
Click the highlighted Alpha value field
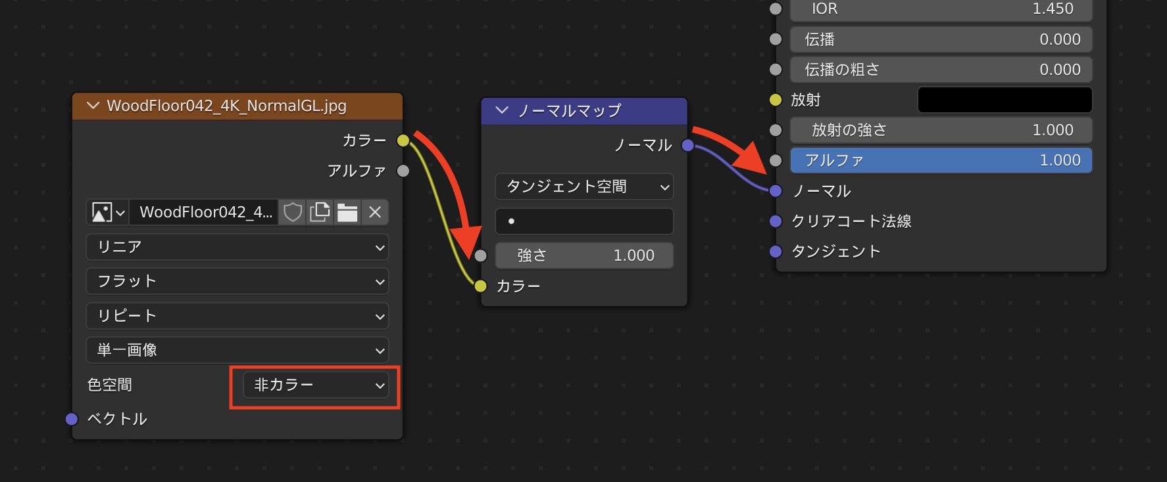coord(941,160)
